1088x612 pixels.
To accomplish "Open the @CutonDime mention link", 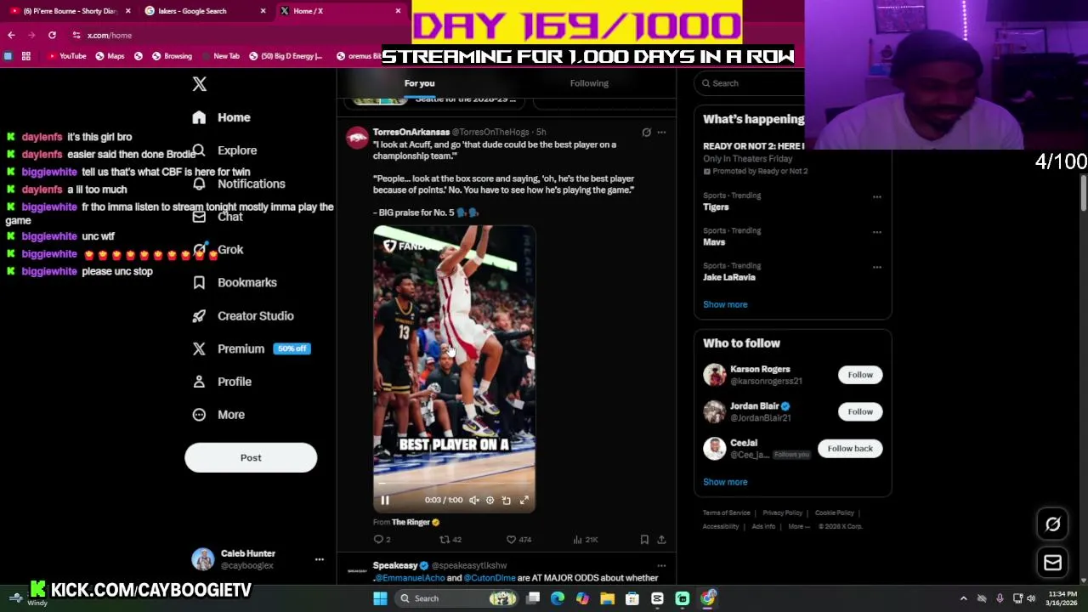I will coord(490,578).
